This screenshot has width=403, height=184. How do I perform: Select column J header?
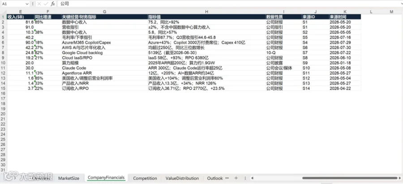(315, 12)
